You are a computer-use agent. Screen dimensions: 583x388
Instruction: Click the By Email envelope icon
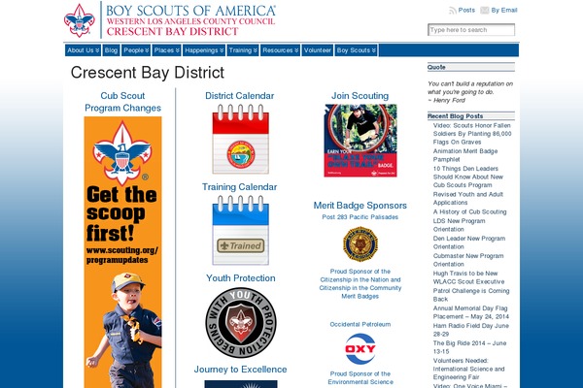pyautogui.click(x=485, y=11)
